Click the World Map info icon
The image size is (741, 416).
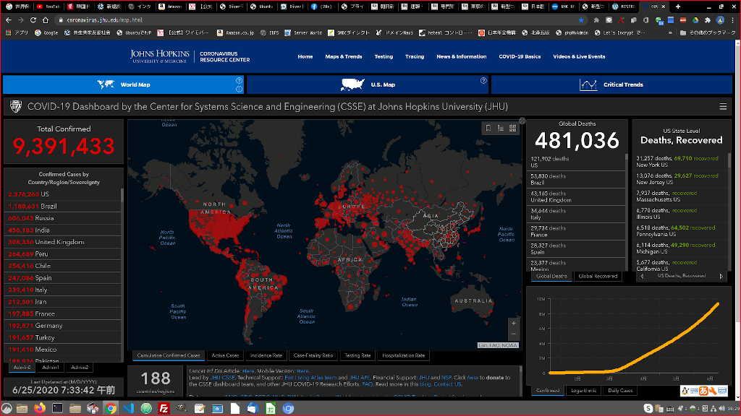[x=239, y=89]
